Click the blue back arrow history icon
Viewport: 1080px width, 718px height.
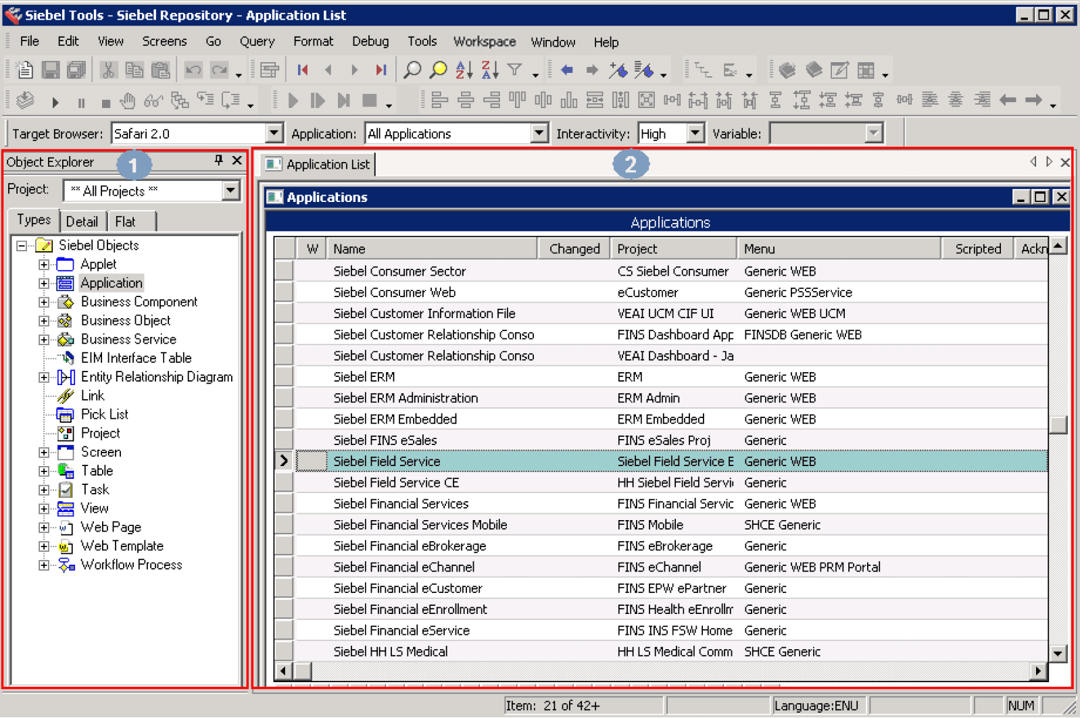click(566, 70)
